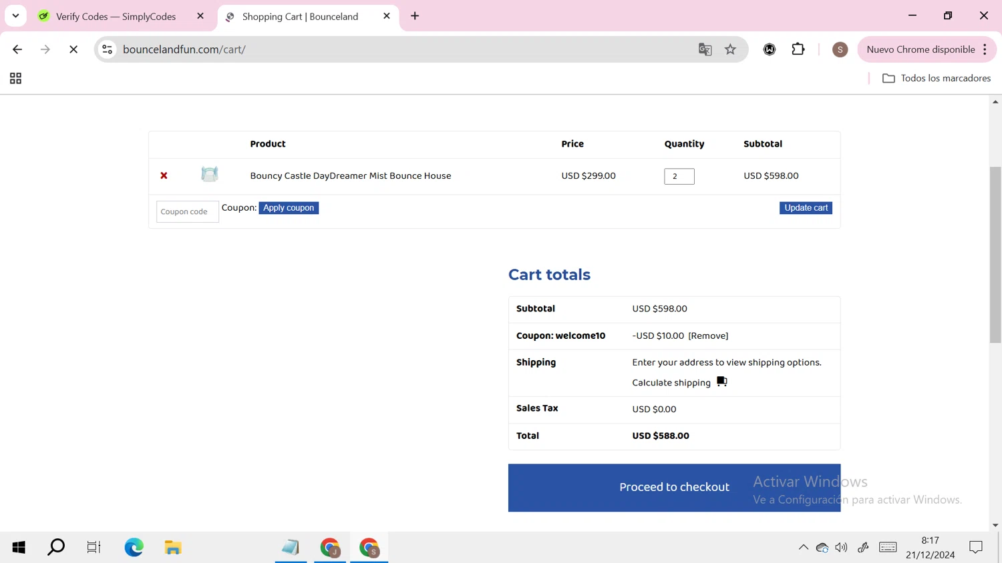Image resolution: width=1002 pixels, height=563 pixels.
Task: Open Task View on the taskbar
Action: point(94,548)
